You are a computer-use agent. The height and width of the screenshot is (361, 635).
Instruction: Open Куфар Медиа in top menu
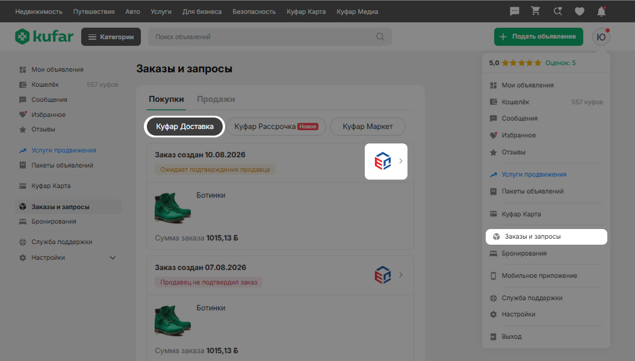357,12
